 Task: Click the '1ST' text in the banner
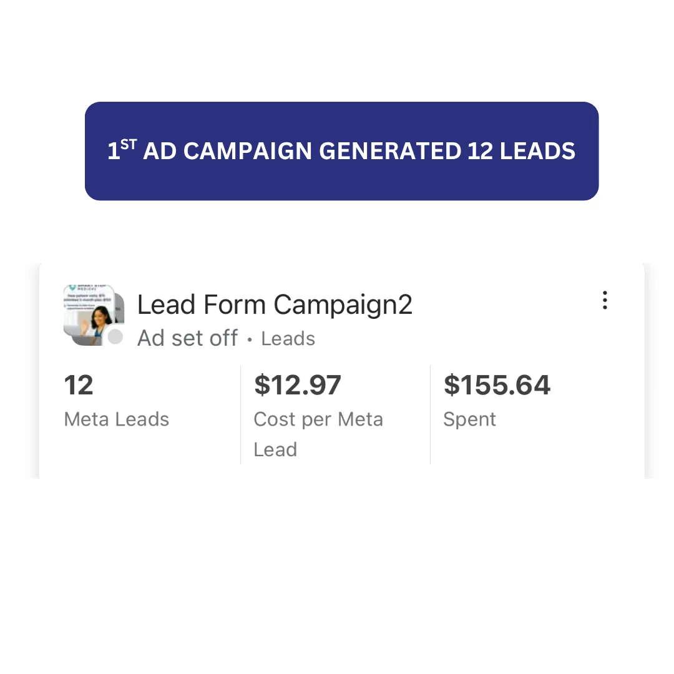[122, 150]
